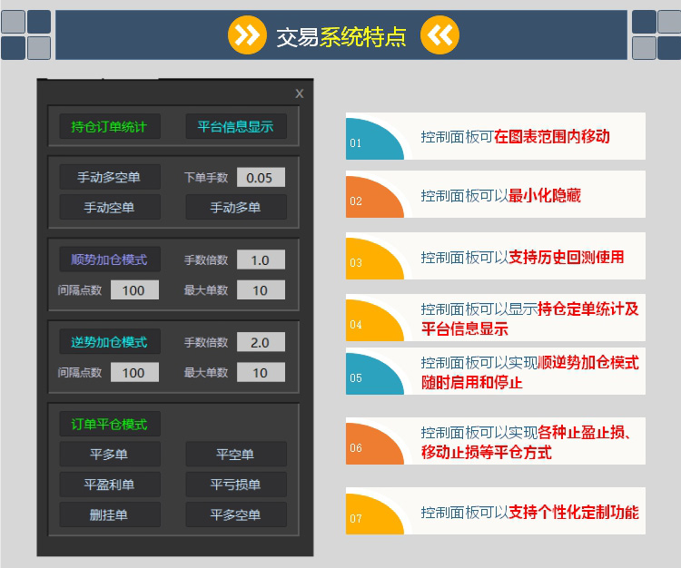Show 平台信息显示 platform info
Screen dimensions: 681x568
click(x=236, y=126)
